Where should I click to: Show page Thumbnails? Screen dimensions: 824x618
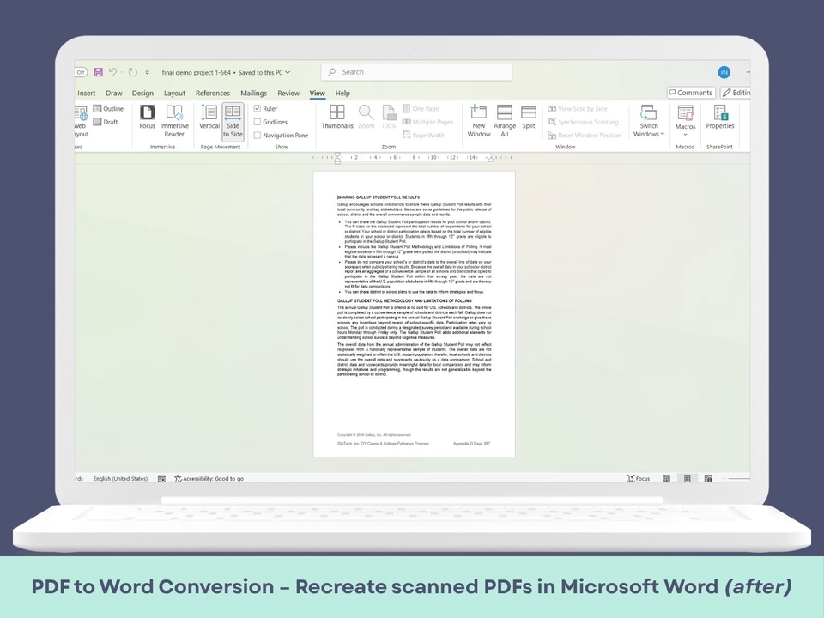pos(337,118)
